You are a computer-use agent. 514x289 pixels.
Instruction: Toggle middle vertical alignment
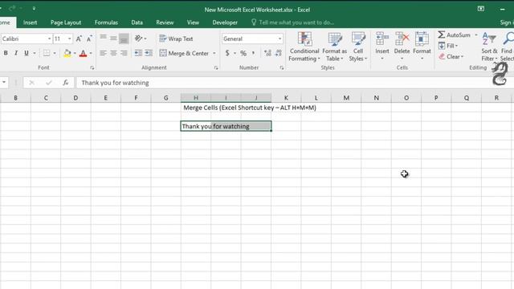coord(113,39)
